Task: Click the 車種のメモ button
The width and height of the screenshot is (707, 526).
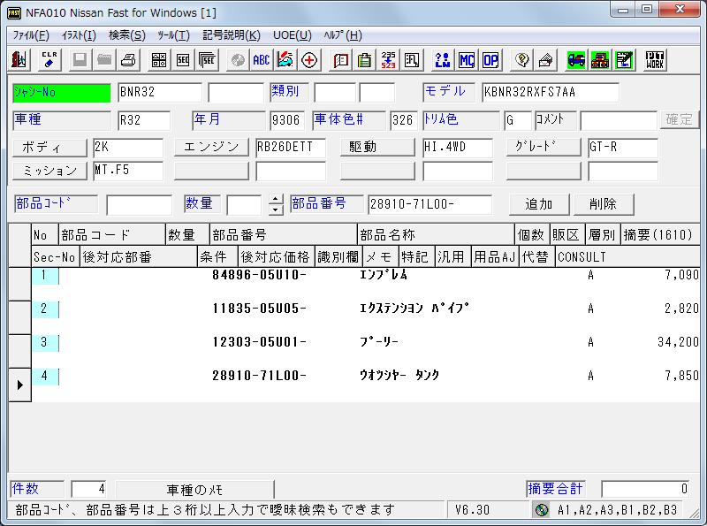Action: [194, 490]
